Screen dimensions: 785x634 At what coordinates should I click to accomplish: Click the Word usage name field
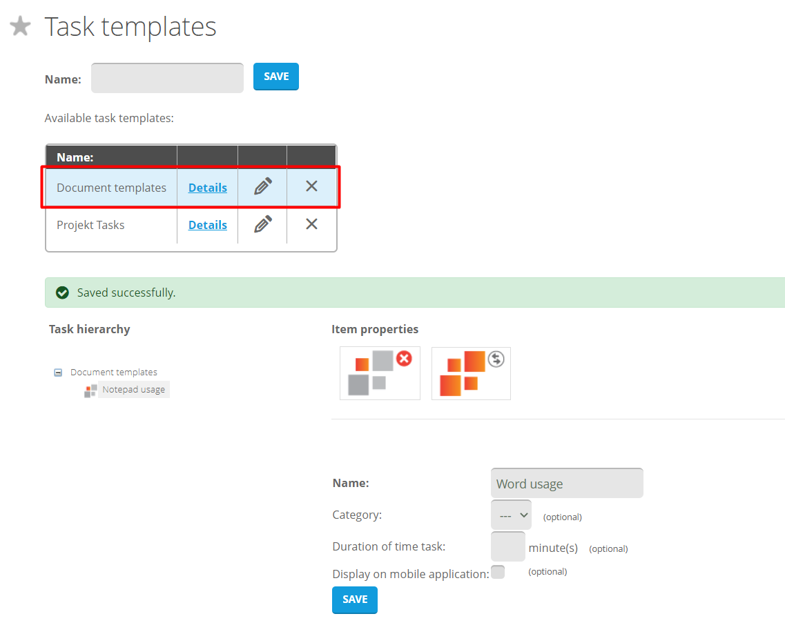[566, 484]
